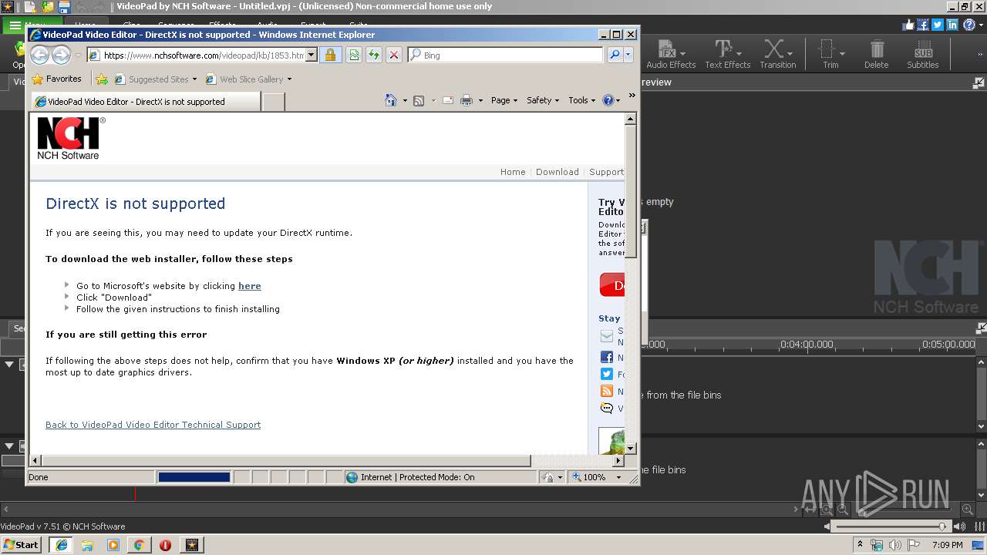Toggle Compatibility View in Internet Explorer
This screenshot has height=555, width=987.
click(x=353, y=55)
